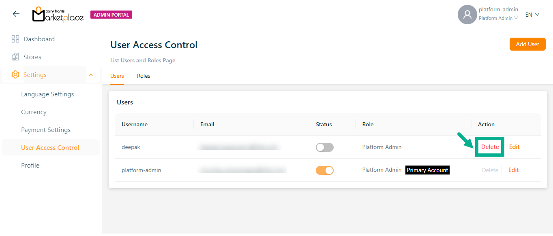Disable the platform-admin status switch
This screenshot has height=236, width=553.
tap(324, 170)
